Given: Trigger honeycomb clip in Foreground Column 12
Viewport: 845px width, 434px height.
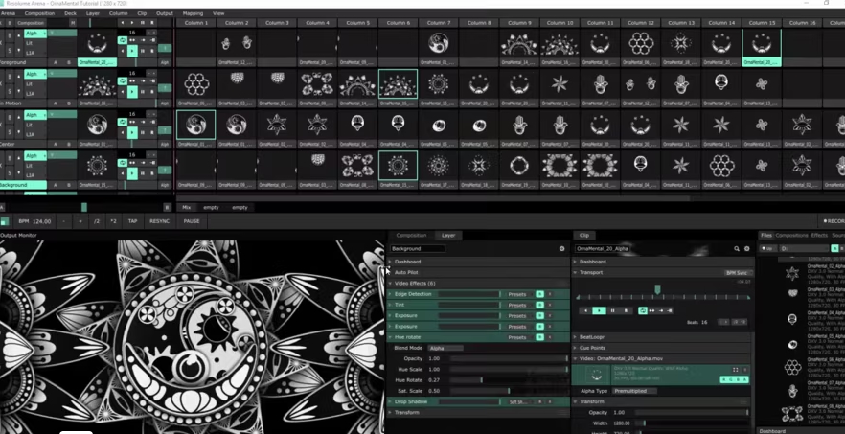Looking at the screenshot, I should (x=641, y=42).
